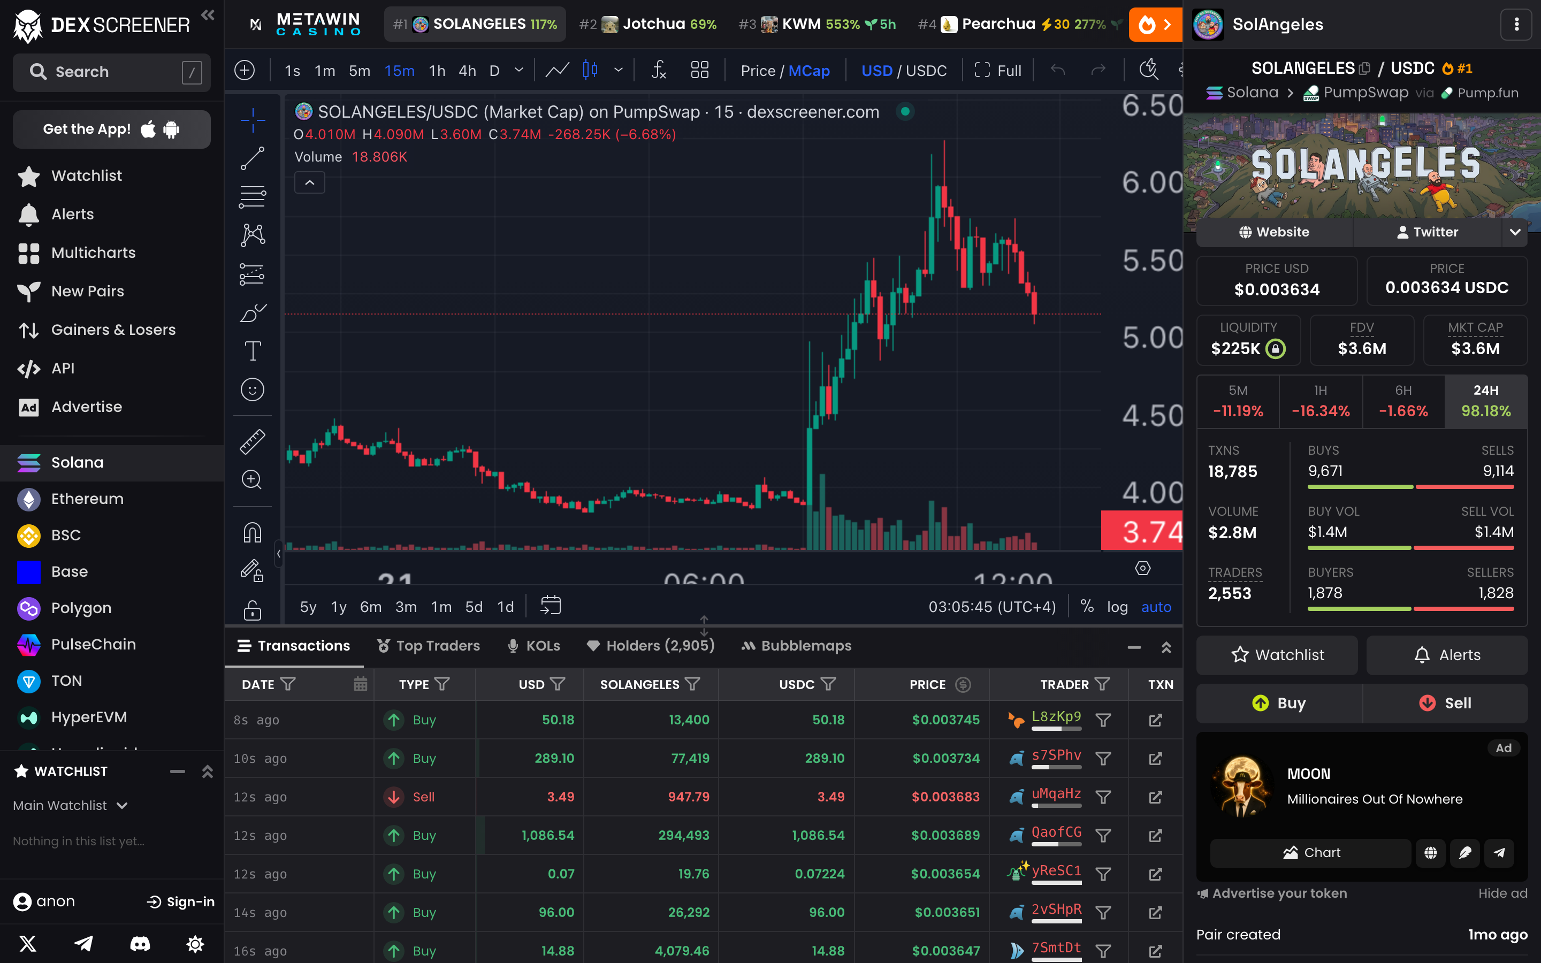Select the 24H stats period
The width and height of the screenshot is (1541, 963).
1485,401
